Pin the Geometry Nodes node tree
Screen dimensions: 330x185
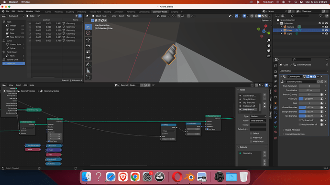tap(153, 85)
